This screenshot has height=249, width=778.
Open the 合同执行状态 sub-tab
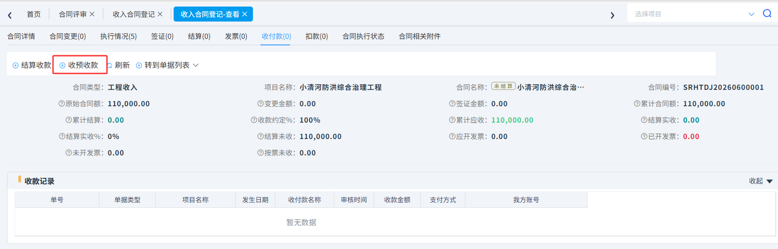tap(363, 36)
